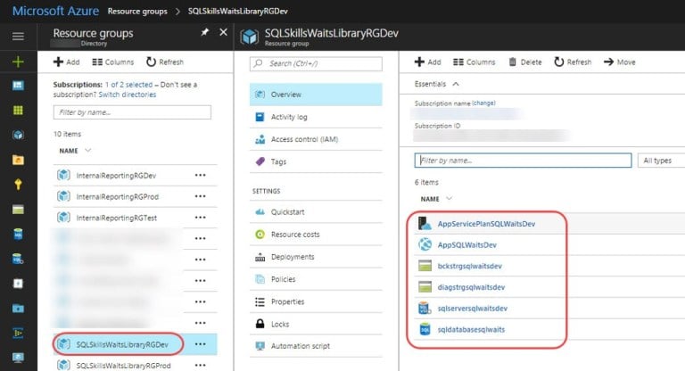Open AppServicePlanSQLWaitsDev resource
The width and height of the screenshot is (685, 371).
pyautogui.click(x=486, y=224)
